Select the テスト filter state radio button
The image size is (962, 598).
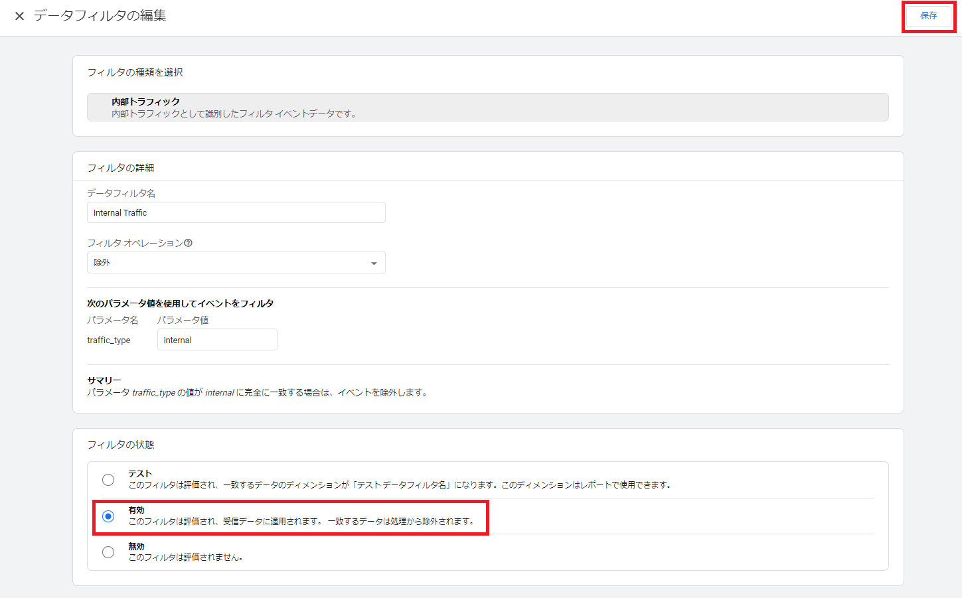tap(108, 480)
